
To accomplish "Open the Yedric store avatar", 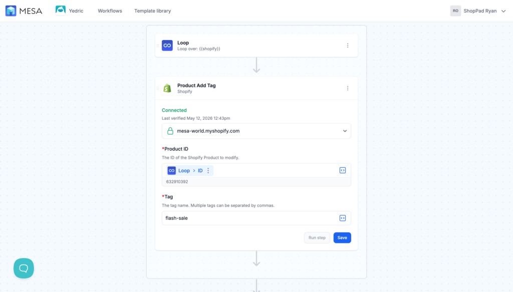I will click(61, 11).
